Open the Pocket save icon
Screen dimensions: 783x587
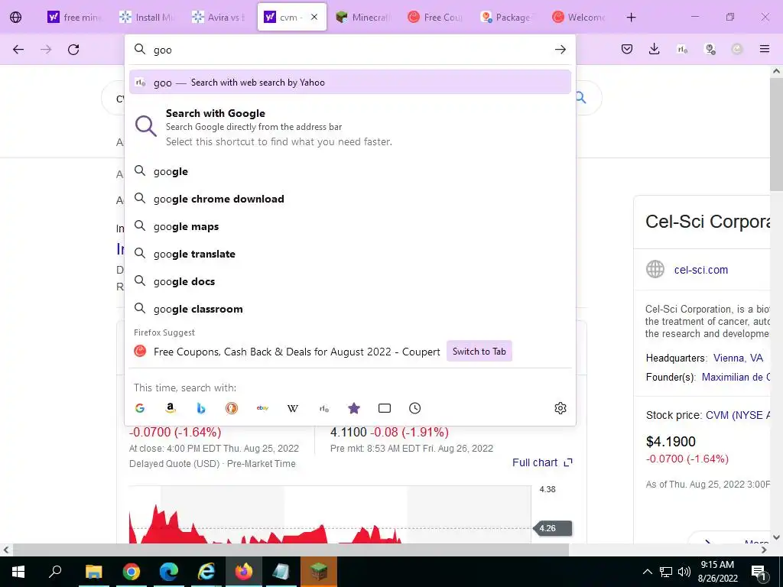point(627,49)
